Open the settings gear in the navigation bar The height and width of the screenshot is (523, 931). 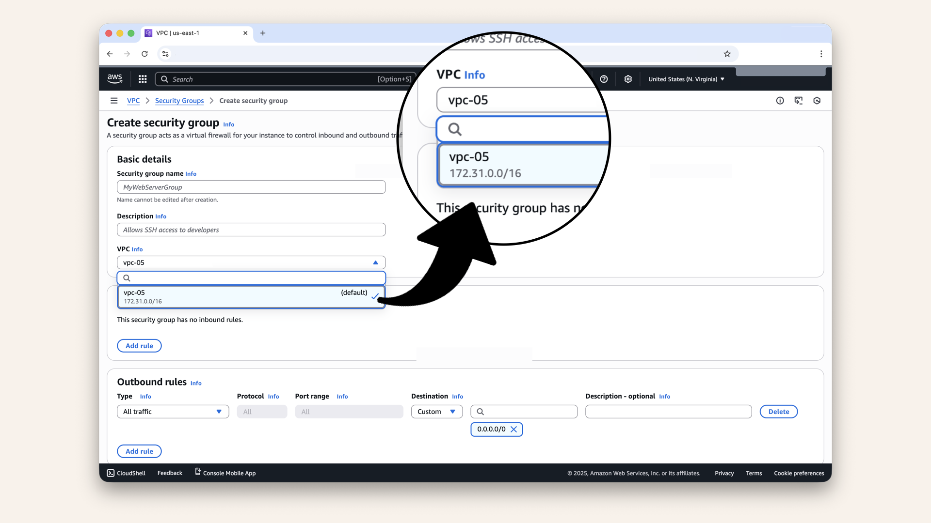[x=628, y=79]
